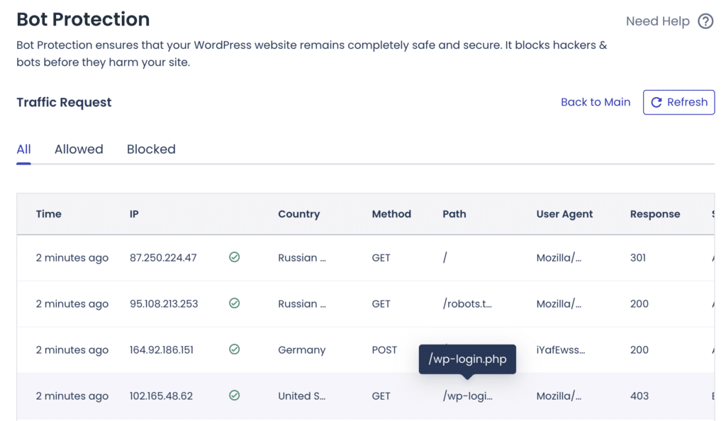The image size is (726, 421).
Task: Click the green check icon next to 87.250.224.47
Action: click(x=234, y=257)
